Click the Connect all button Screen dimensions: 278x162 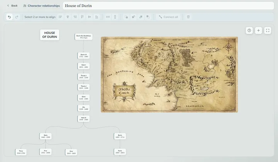tap(168, 17)
